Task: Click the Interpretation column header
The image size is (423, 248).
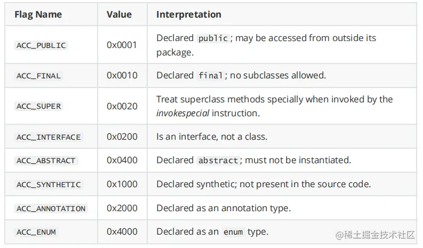Action: (188, 15)
